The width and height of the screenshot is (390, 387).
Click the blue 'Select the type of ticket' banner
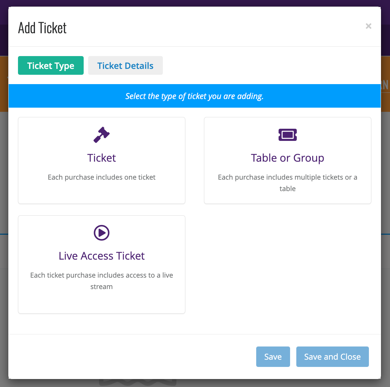195,96
